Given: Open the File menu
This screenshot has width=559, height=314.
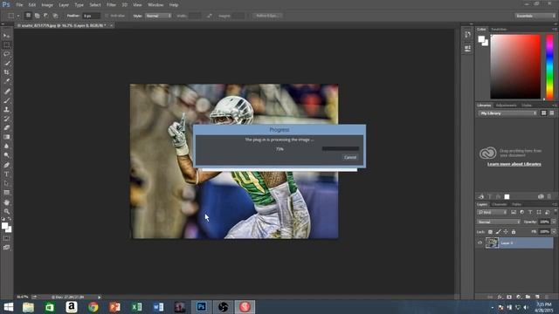Looking at the screenshot, I should pyautogui.click(x=19, y=5).
